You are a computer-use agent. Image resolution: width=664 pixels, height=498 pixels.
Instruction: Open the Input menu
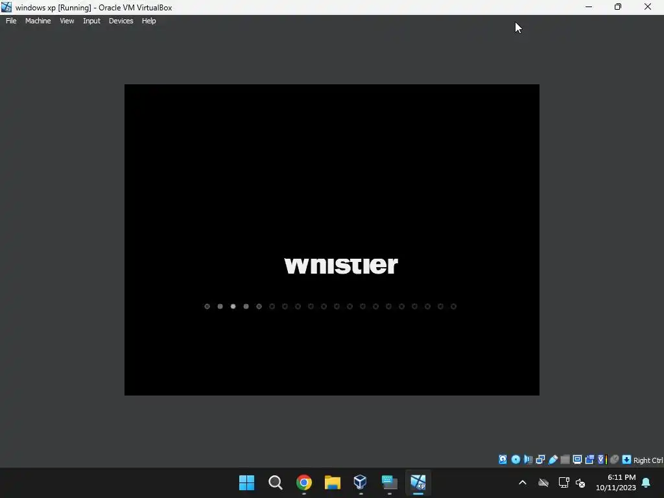[91, 21]
